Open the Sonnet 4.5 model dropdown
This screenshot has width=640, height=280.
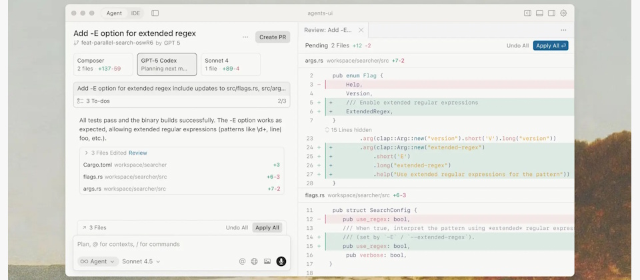141,261
